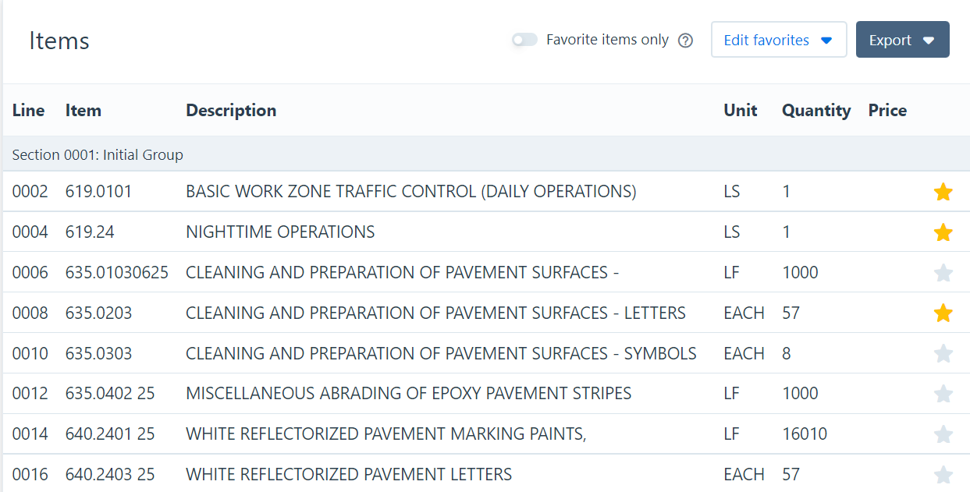The height and width of the screenshot is (492, 970).
Task: Unfavorite the Basic Work Zone Traffic Control item
Action: pyautogui.click(x=943, y=192)
